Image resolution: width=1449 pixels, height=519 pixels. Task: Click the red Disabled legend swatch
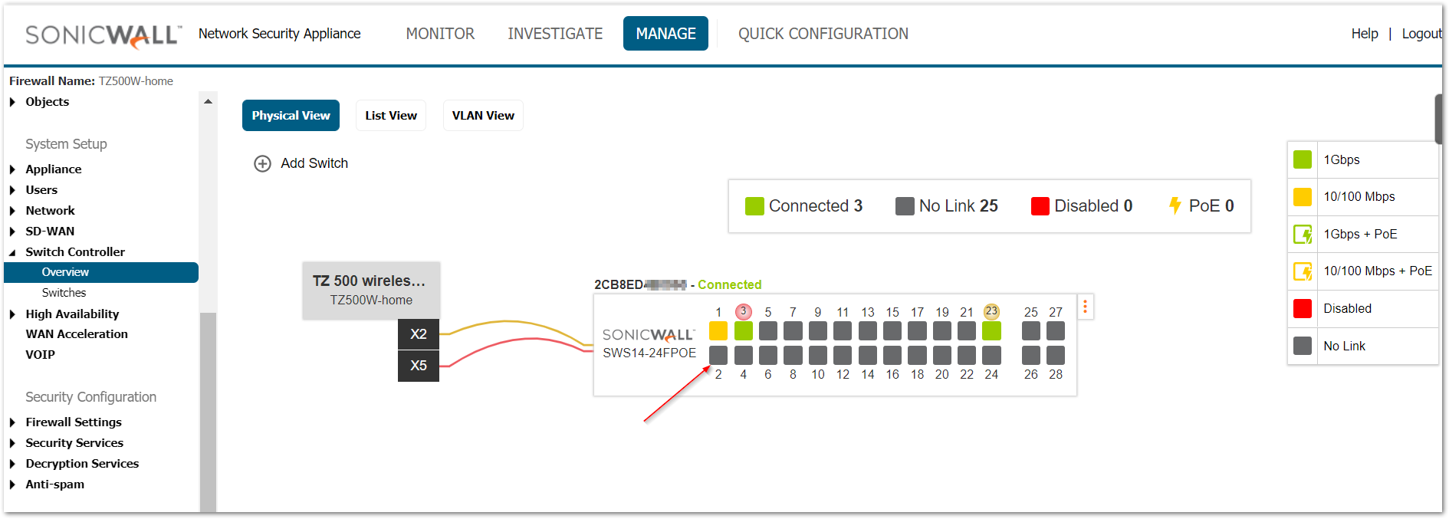[1302, 308]
